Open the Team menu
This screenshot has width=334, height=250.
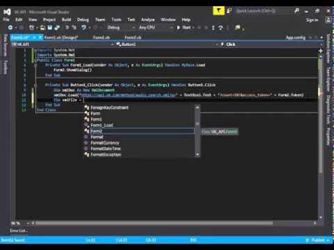point(100,19)
